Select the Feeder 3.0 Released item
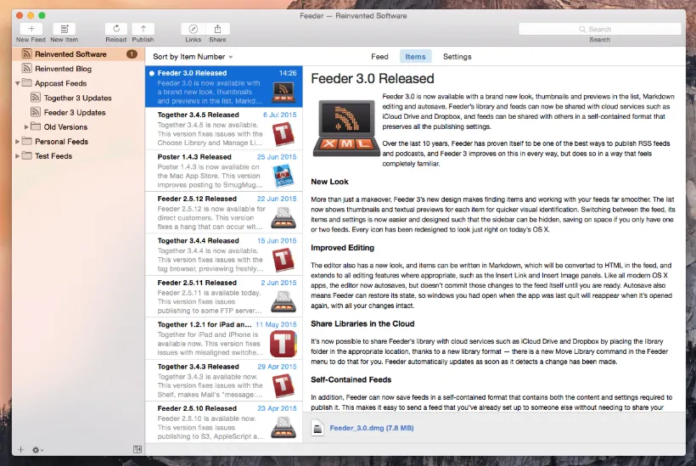 tap(224, 87)
